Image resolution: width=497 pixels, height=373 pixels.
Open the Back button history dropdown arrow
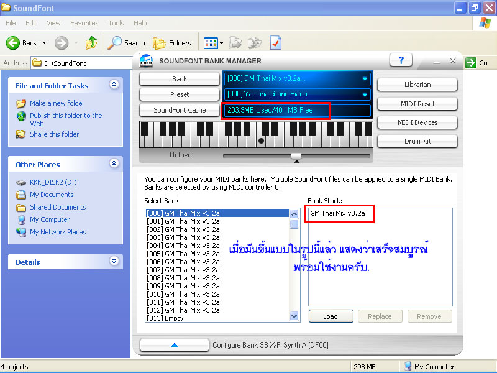[44, 43]
